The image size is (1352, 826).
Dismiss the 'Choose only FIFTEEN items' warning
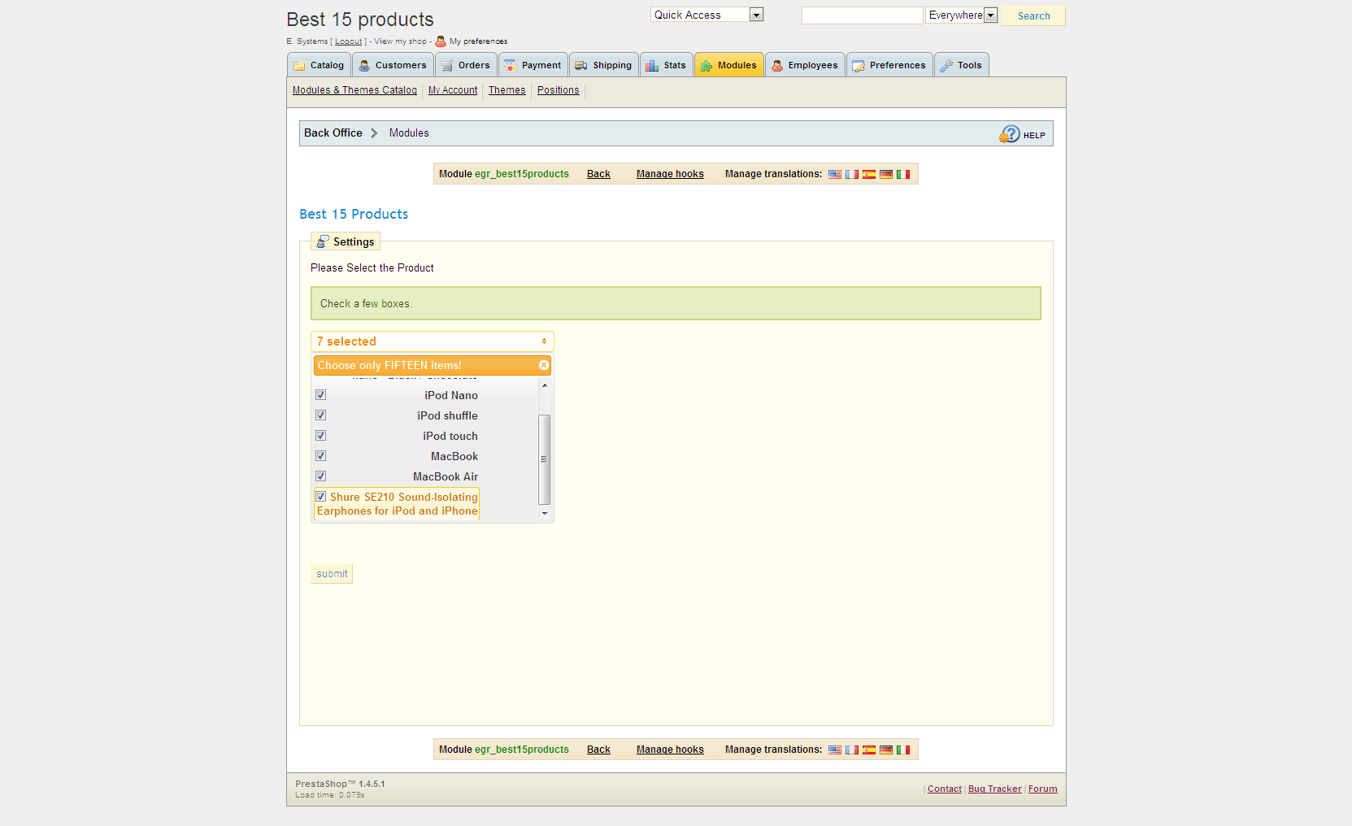[x=543, y=365]
